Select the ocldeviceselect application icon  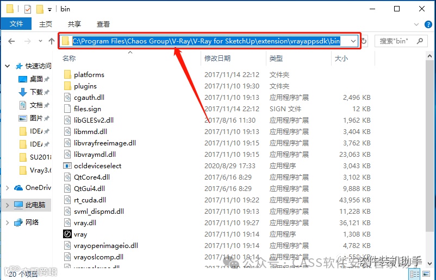(67, 166)
